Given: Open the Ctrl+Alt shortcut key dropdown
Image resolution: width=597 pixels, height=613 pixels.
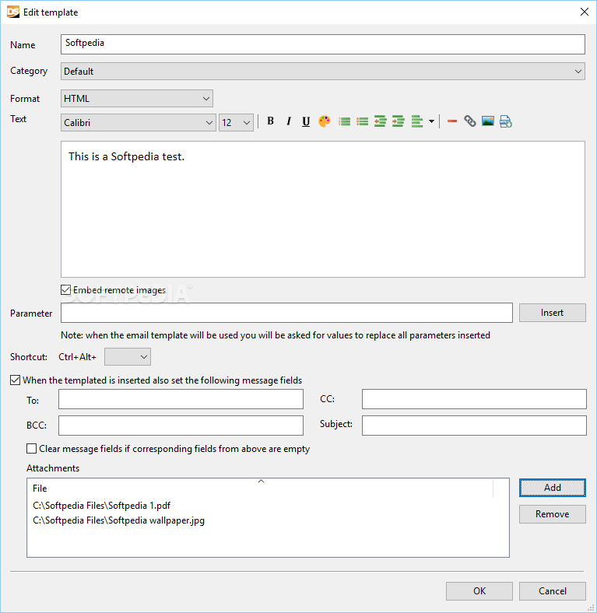Looking at the screenshot, I should tap(128, 356).
